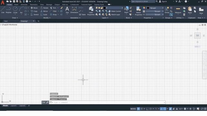
Task: Click Match Properties tool
Action: click(x=138, y=11)
